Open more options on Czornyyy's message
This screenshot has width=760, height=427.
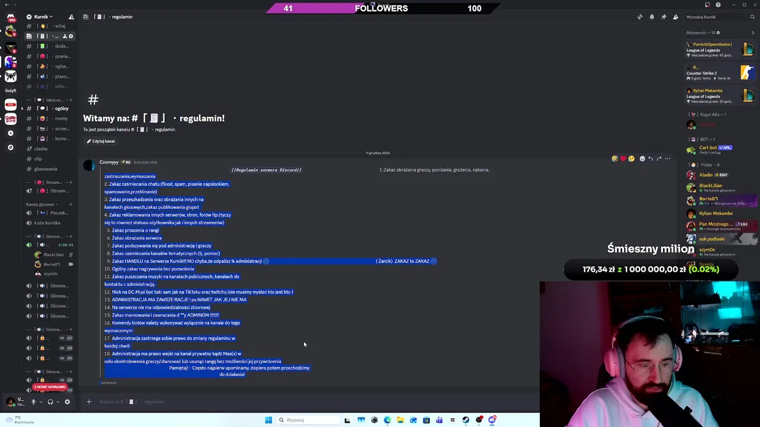pos(667,159)
